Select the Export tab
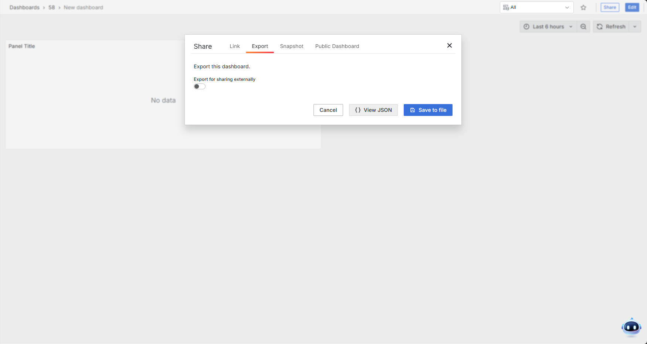 [x=260, y=46]
